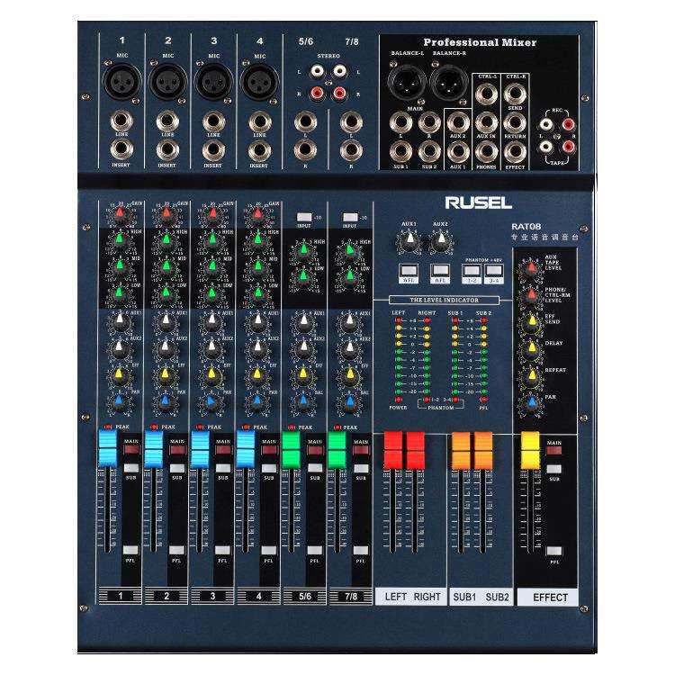Turn channel 2 AUX2 white knob

point(166,347)
